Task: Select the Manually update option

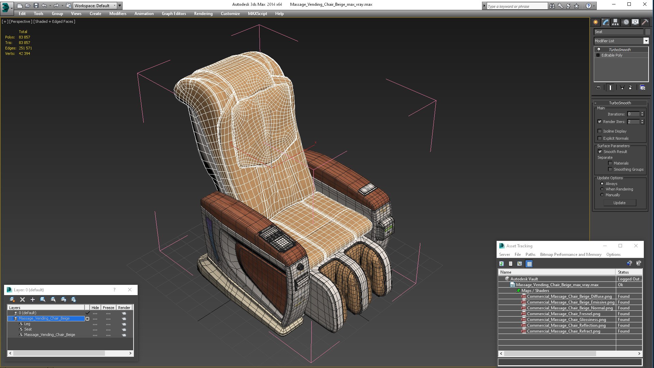Action: coord(602,195)
